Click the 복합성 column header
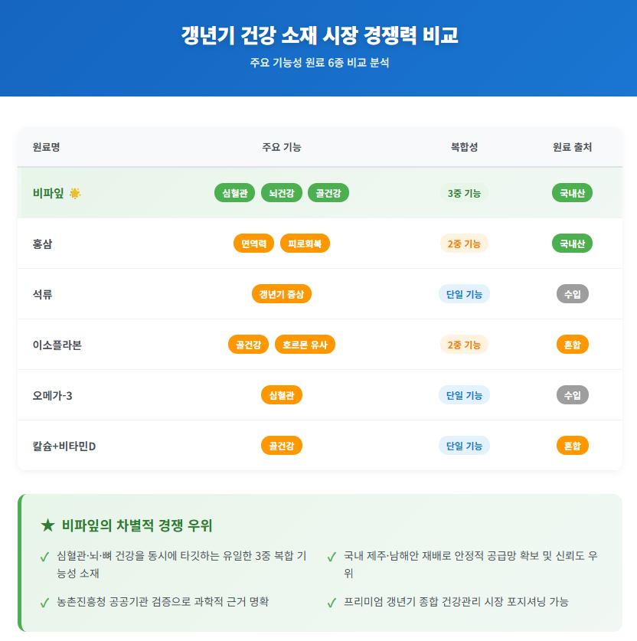This screenshot has width=637, height=641. (x=464, y=147)
